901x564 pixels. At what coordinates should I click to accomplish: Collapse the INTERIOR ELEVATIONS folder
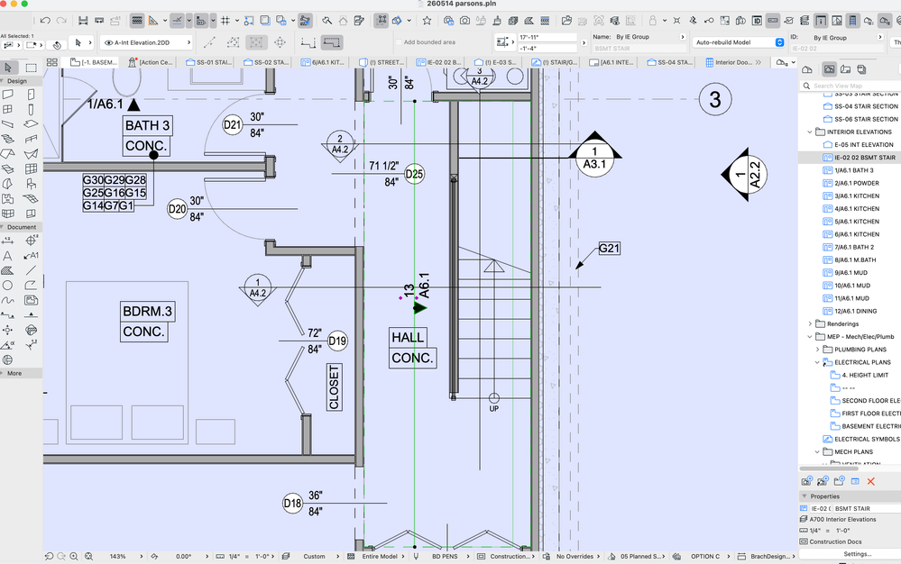tap(810, 132)
